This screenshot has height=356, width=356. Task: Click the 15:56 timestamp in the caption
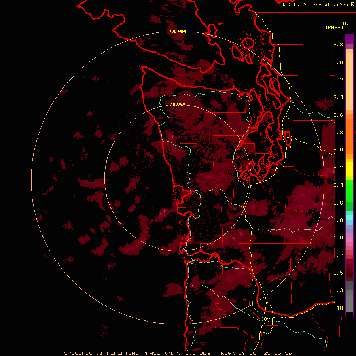click(x=283, y=353)
